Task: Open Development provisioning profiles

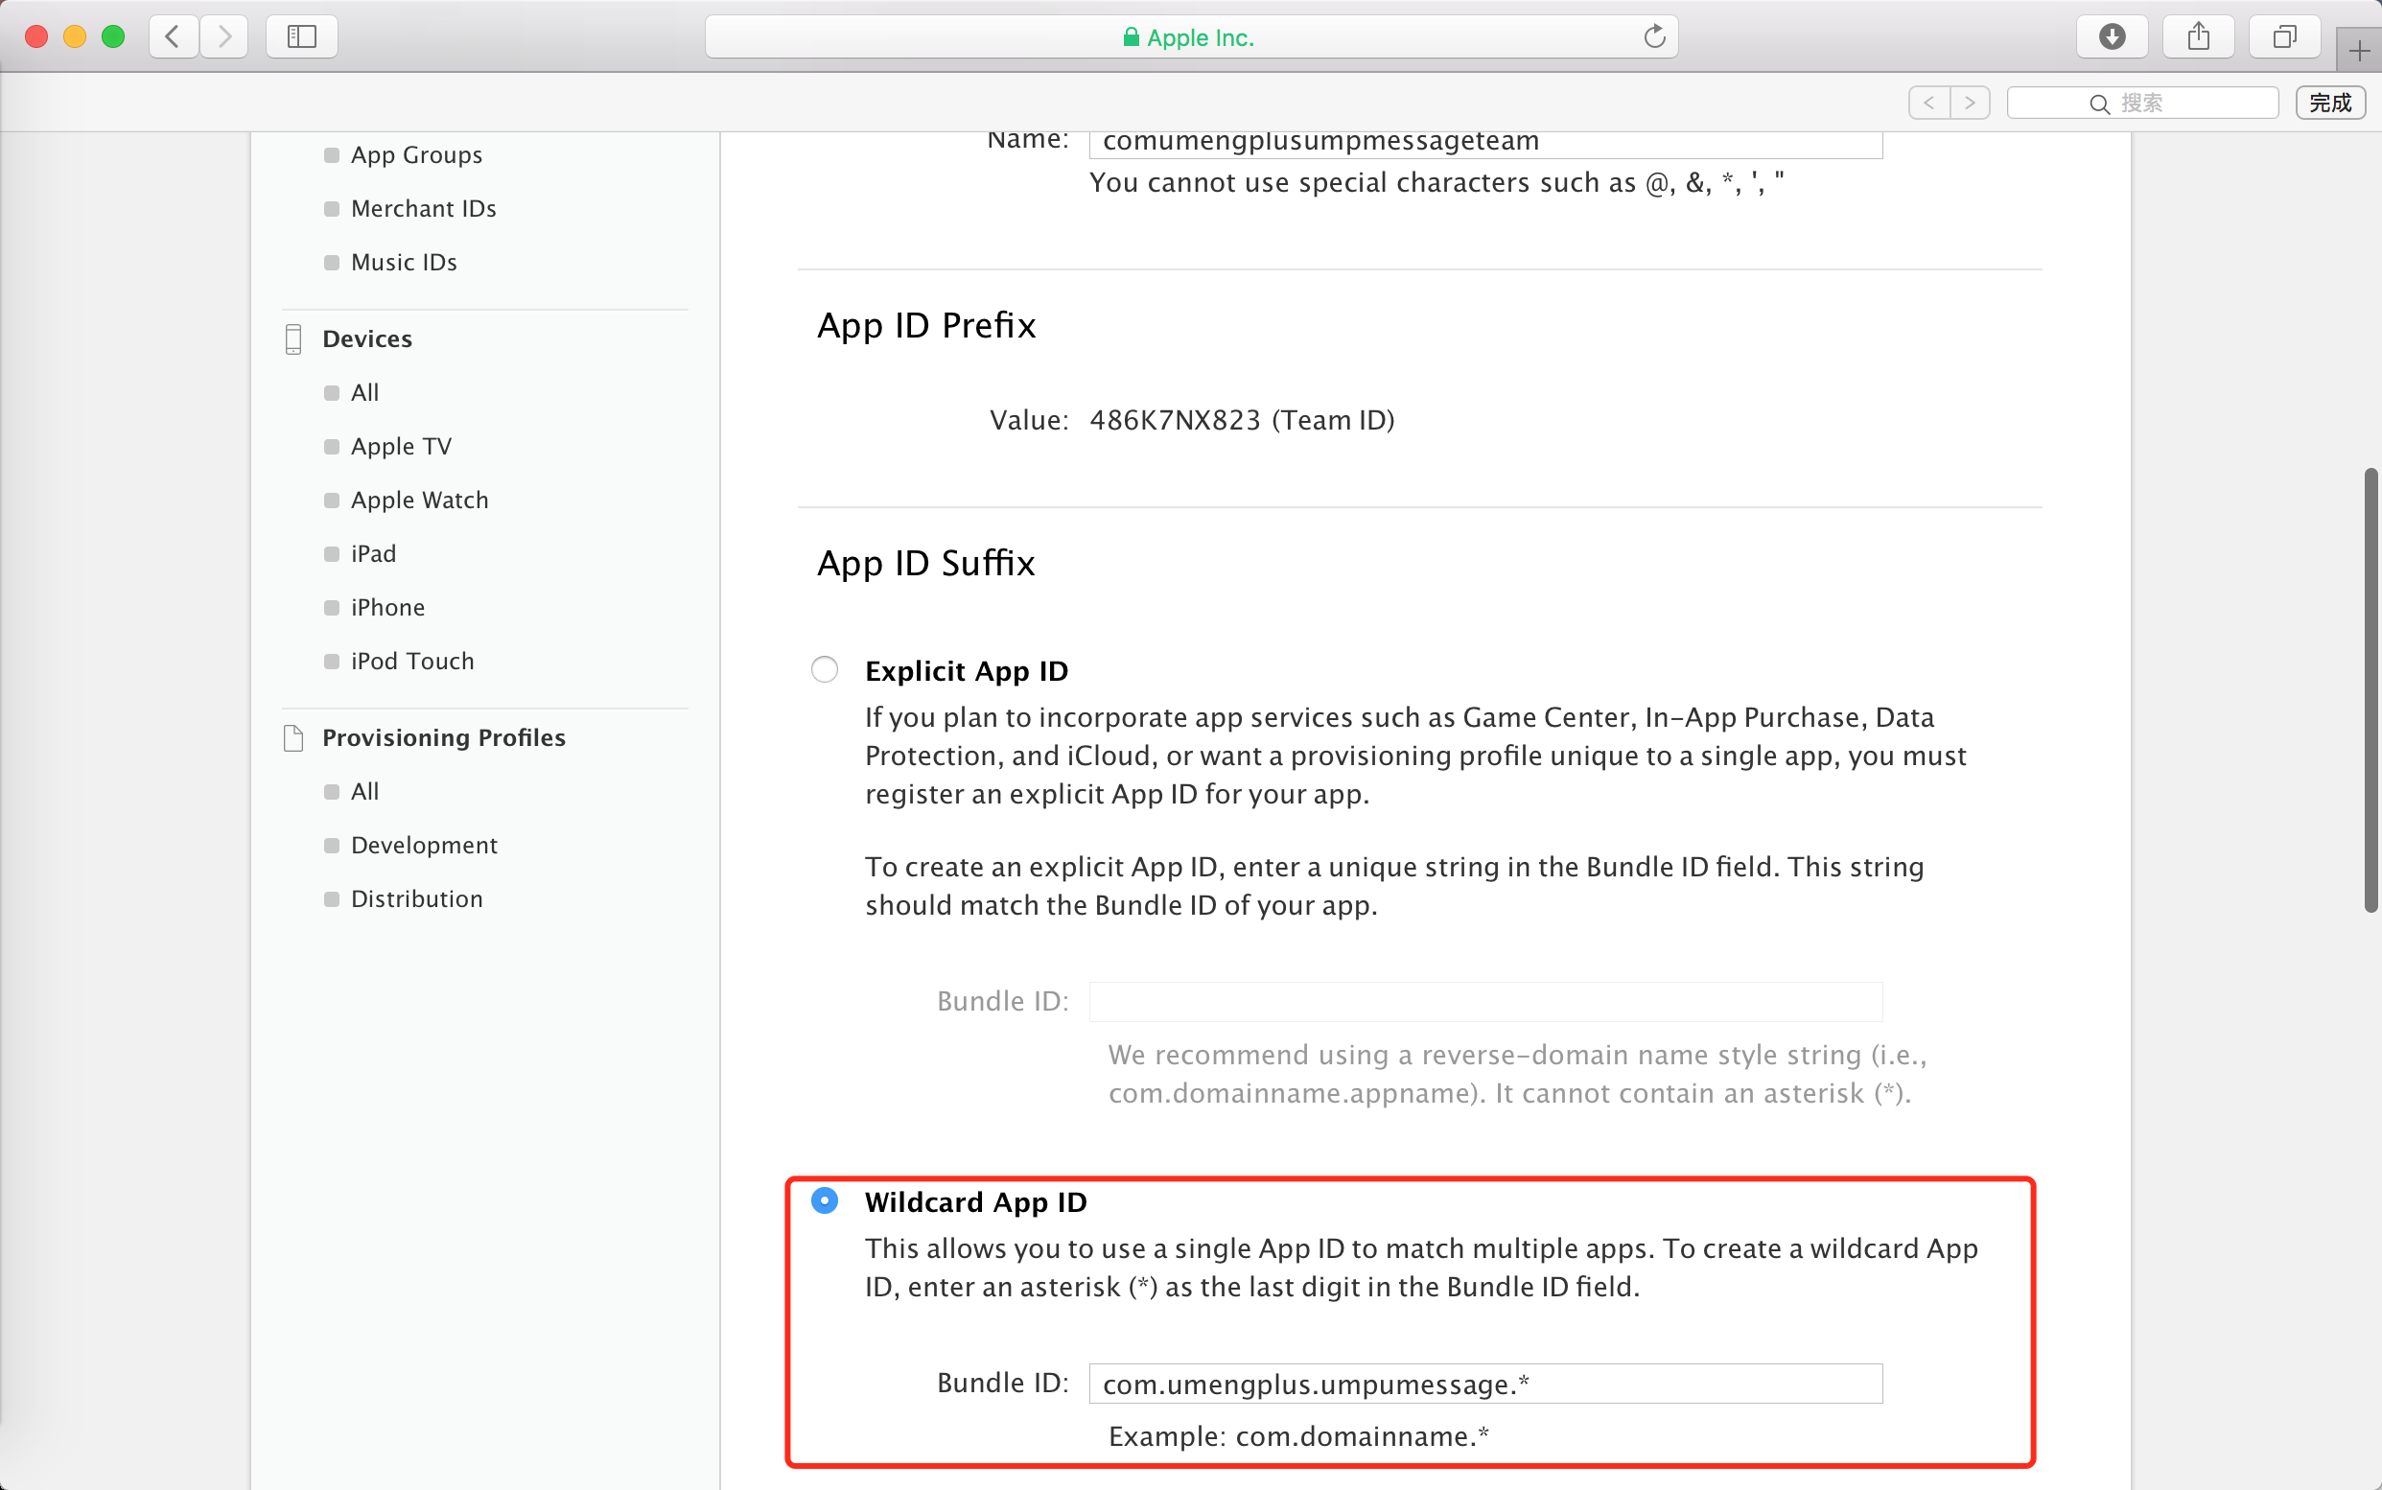Action: tap(425, 846)
